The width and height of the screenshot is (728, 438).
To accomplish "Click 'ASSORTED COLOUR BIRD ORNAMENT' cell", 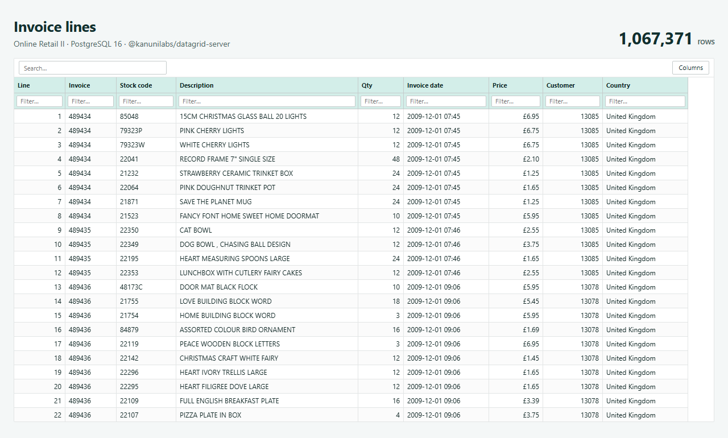I will [267, 330].
